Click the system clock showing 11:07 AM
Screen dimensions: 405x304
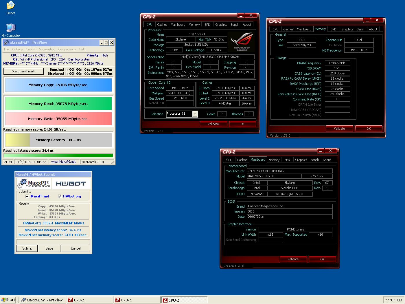[x=394, y=300]
